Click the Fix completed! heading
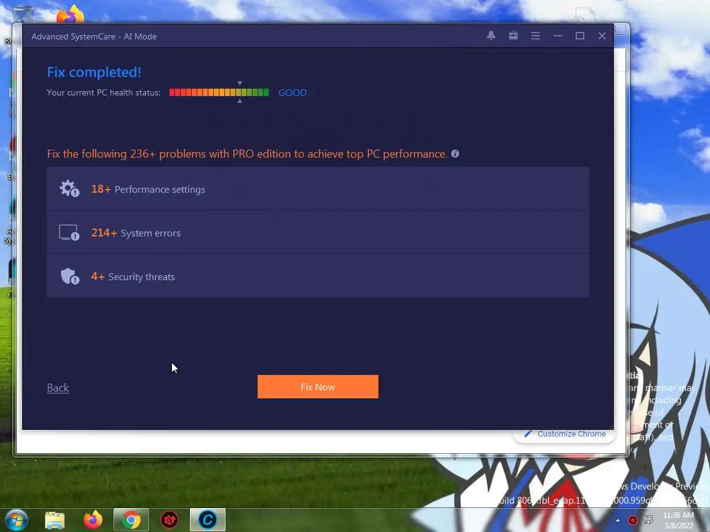The height and width of the screenshot is (532, 710). click(94, 73)
